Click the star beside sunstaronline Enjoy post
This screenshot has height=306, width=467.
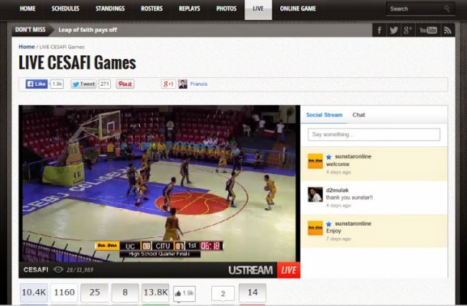tap(328, 224)
